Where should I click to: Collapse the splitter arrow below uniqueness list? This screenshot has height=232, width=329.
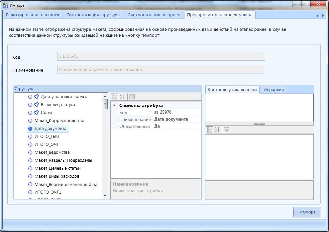259,124
